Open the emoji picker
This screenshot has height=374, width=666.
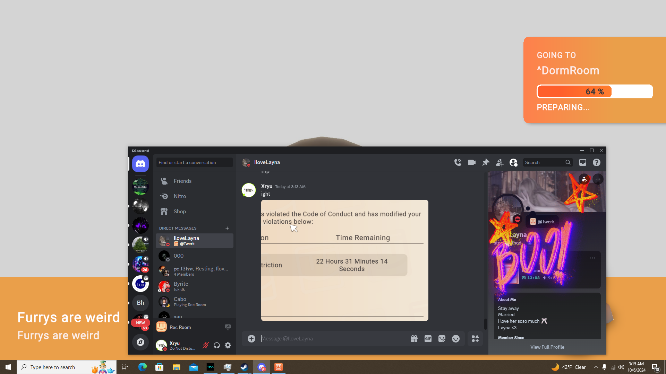[x=456, y=339]
